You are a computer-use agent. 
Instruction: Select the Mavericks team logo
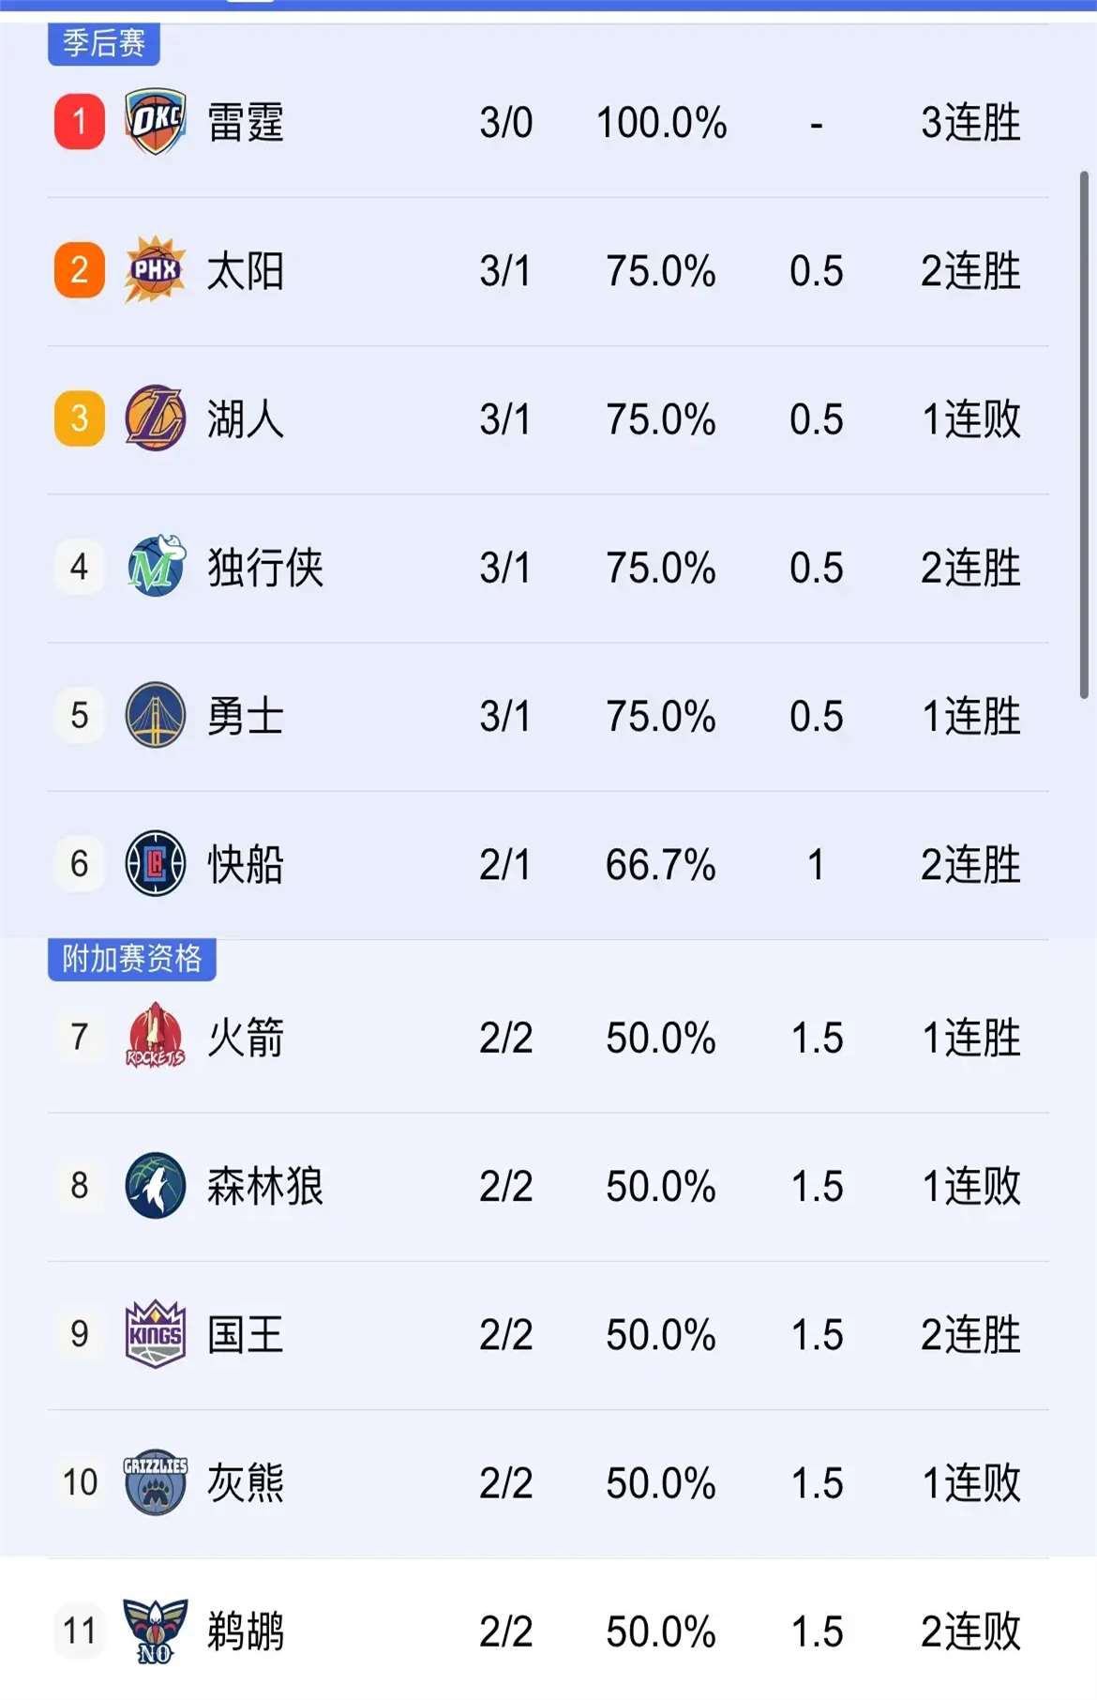[x=156, y=567]
